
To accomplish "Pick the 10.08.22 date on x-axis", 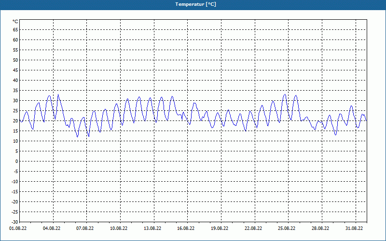I will click(119, 228).
